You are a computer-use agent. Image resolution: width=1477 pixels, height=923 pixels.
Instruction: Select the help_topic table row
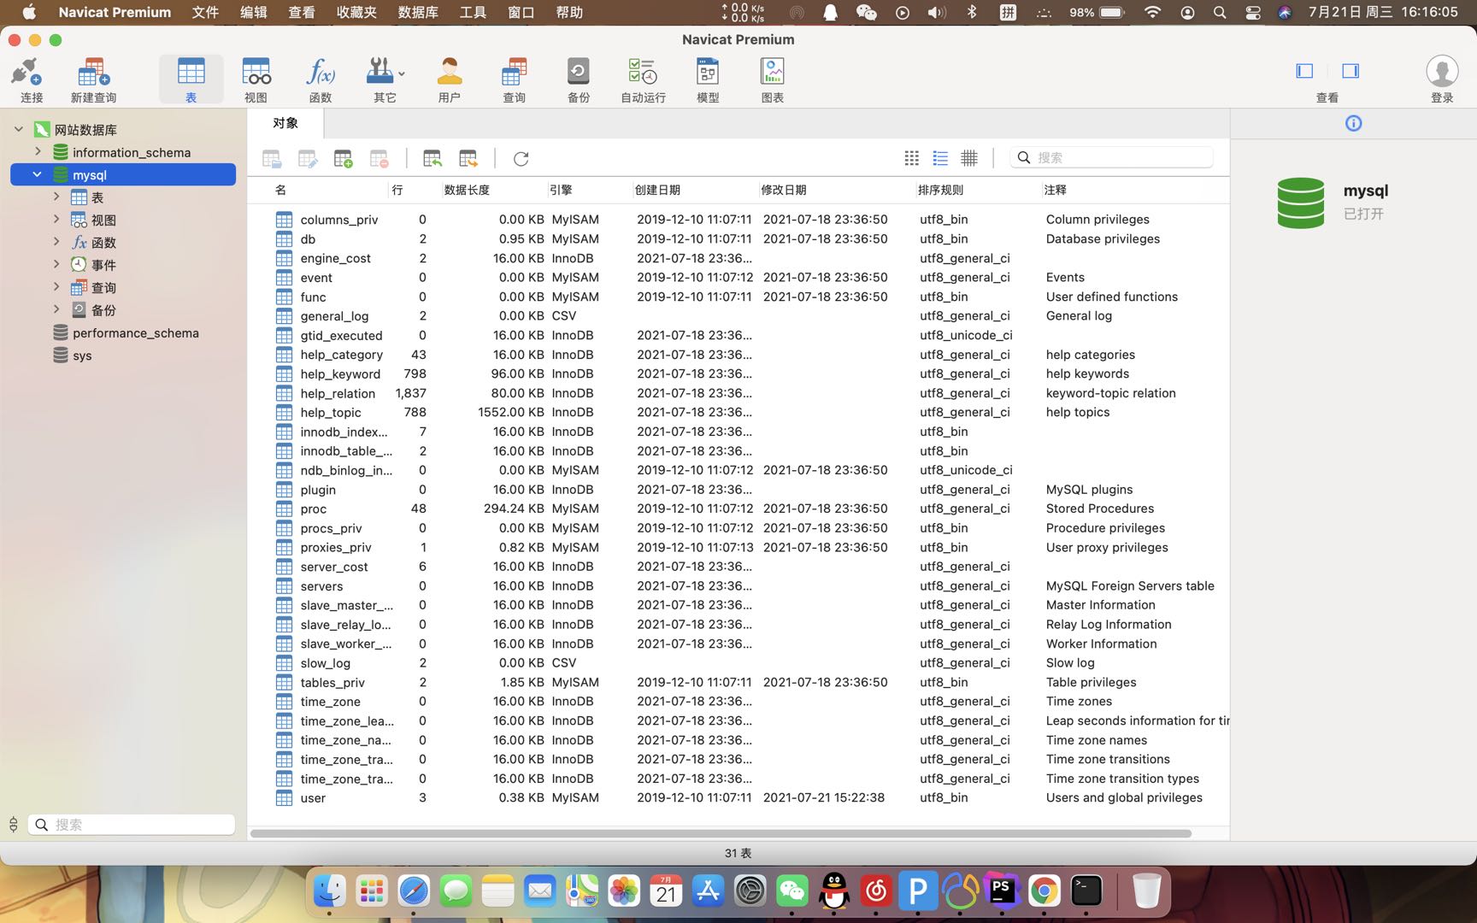click(x=738, y=412)
